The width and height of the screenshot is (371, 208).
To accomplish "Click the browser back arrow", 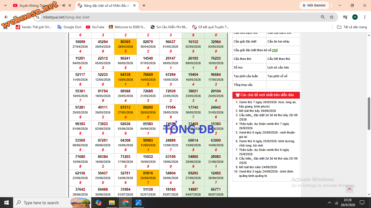I will [x=7, y=17].
